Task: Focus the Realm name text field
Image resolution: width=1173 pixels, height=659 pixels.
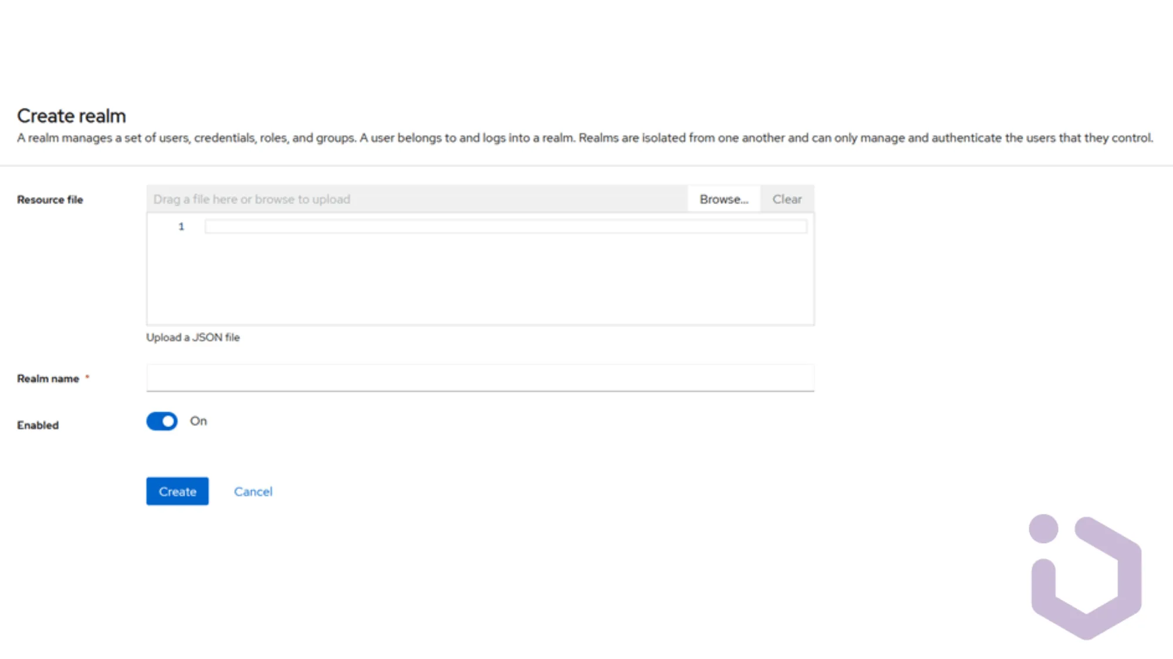Action: 480,378
